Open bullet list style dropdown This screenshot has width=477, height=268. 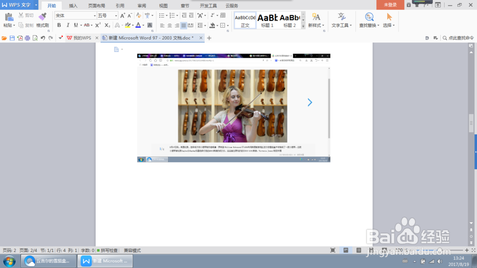tap(166, 16)
